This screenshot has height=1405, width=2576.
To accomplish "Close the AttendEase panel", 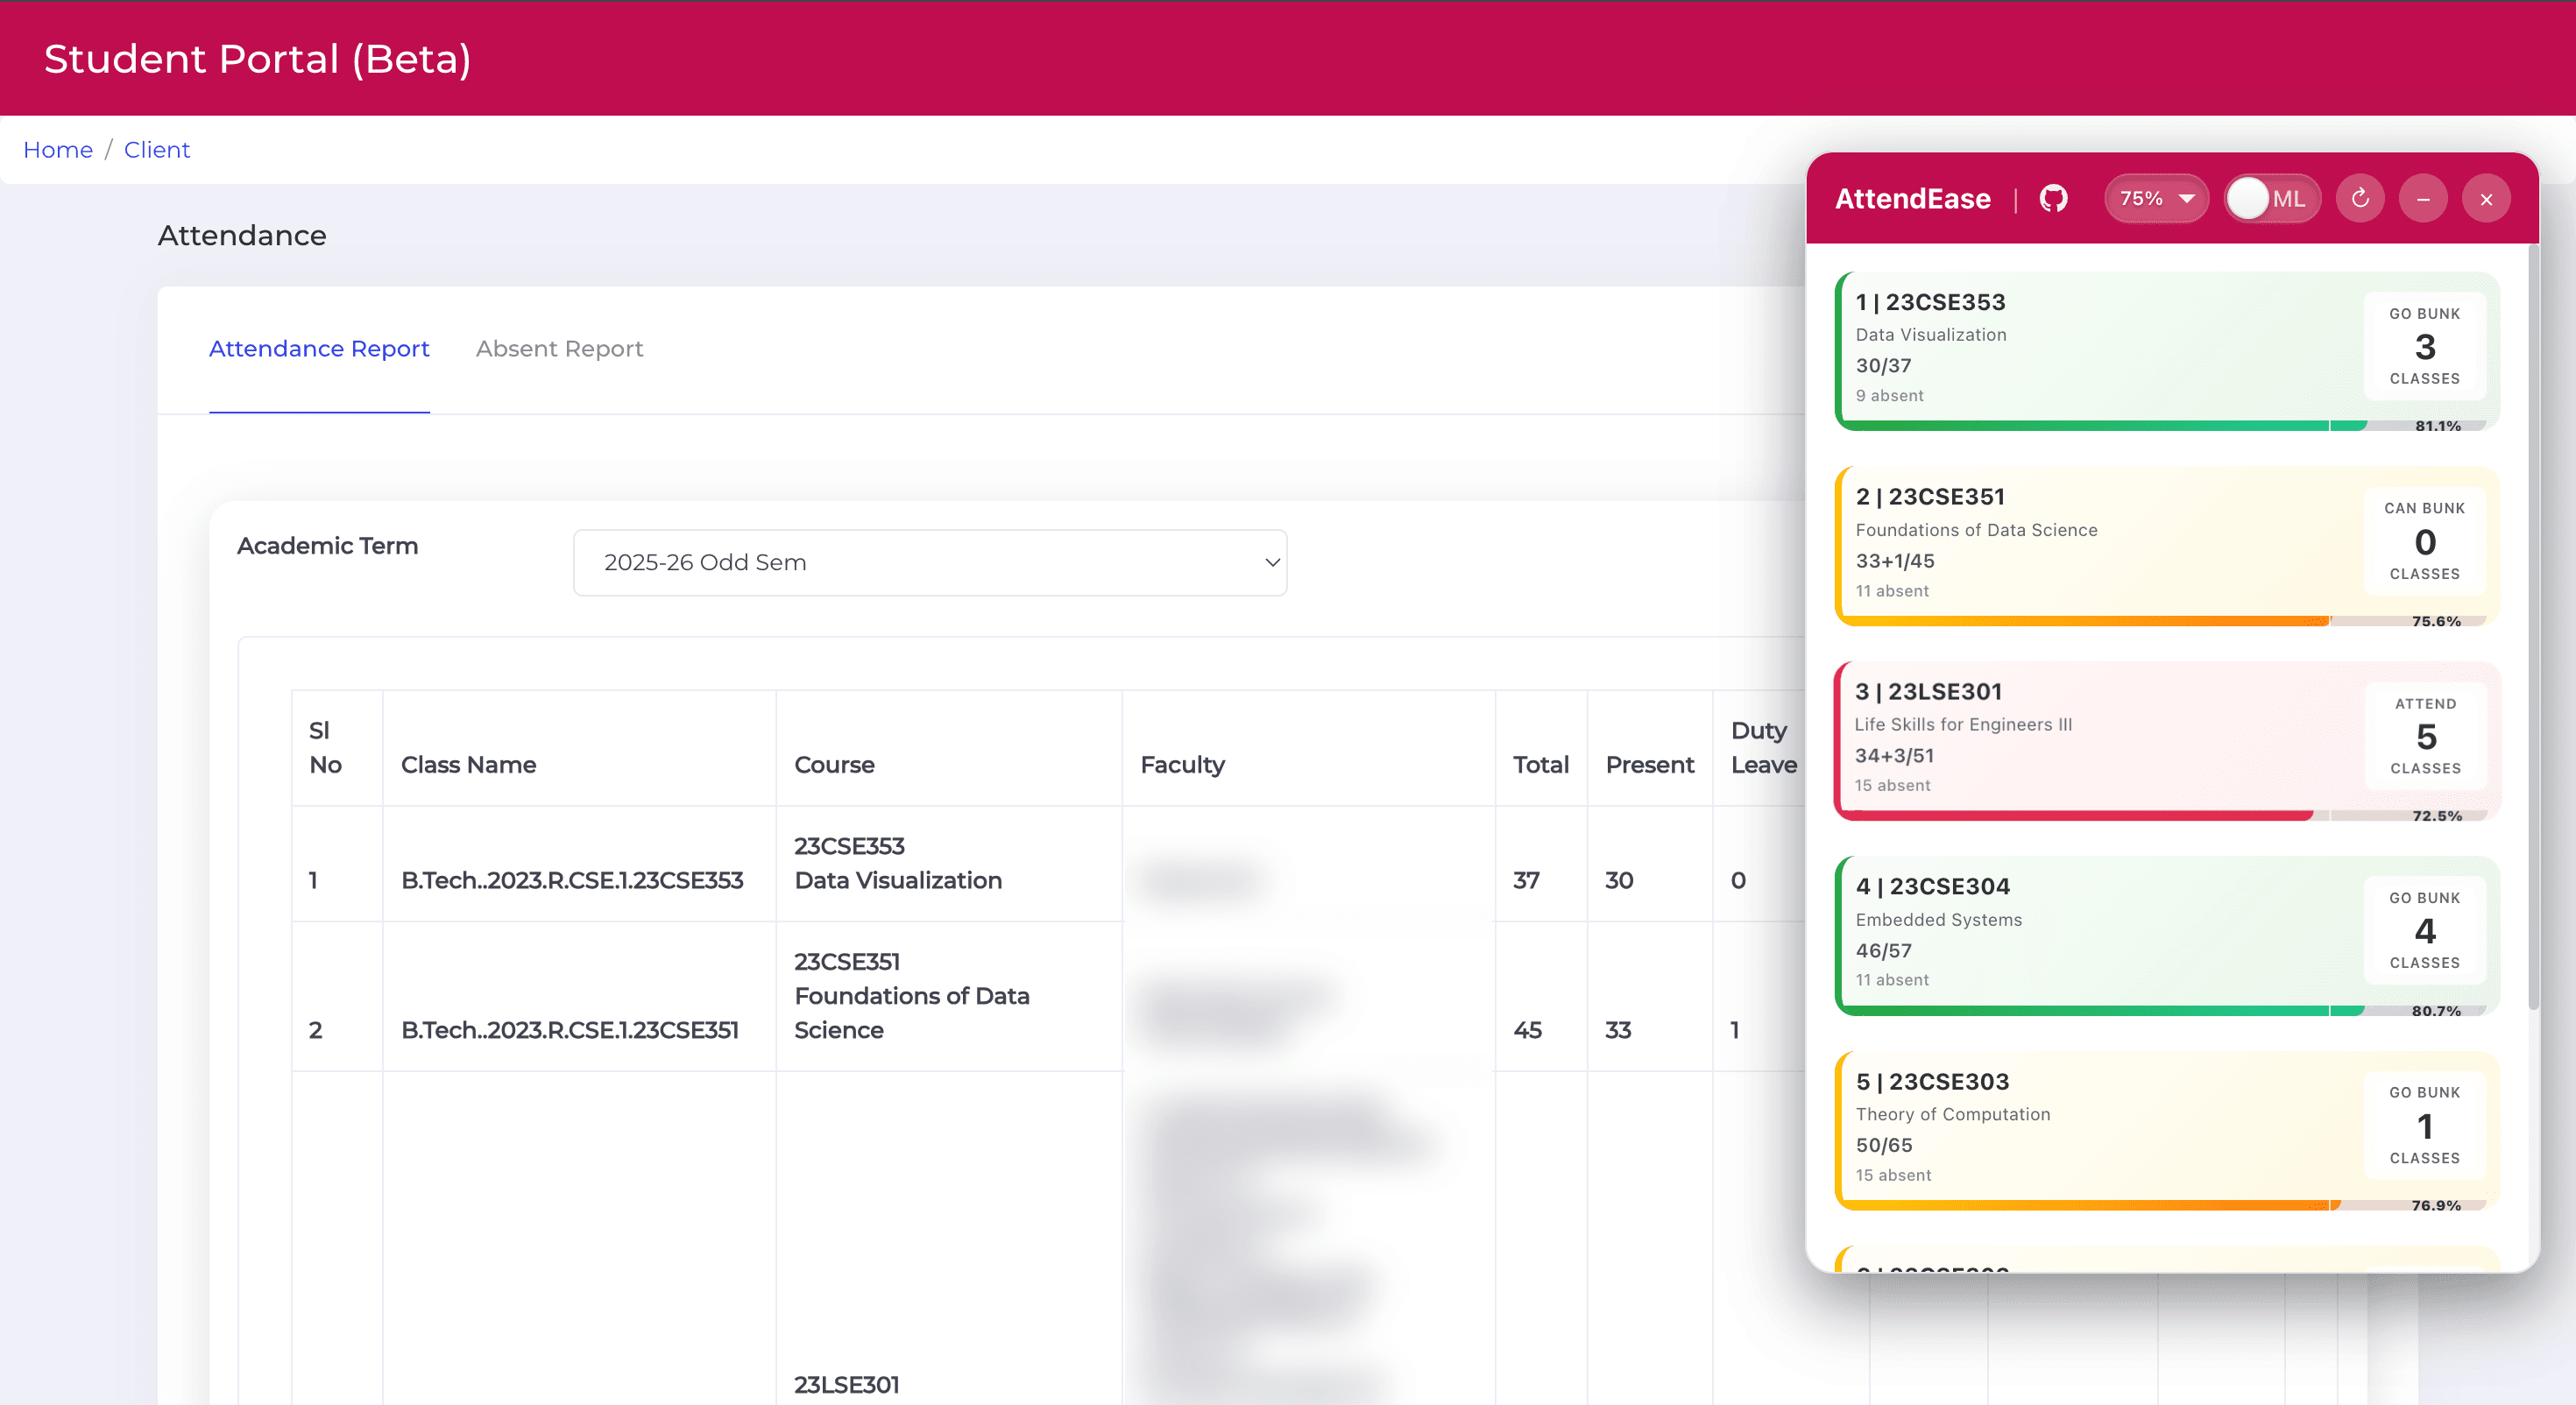I will click(x=2486, y=198).
